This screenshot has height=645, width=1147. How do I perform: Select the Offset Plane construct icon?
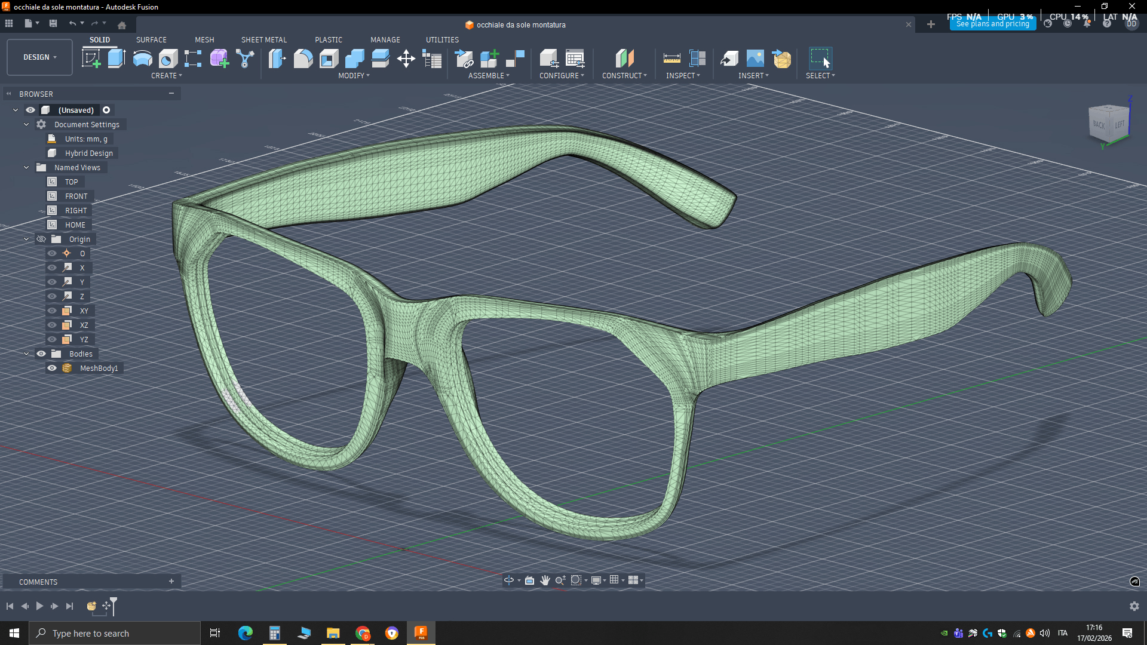click(624, 59)
